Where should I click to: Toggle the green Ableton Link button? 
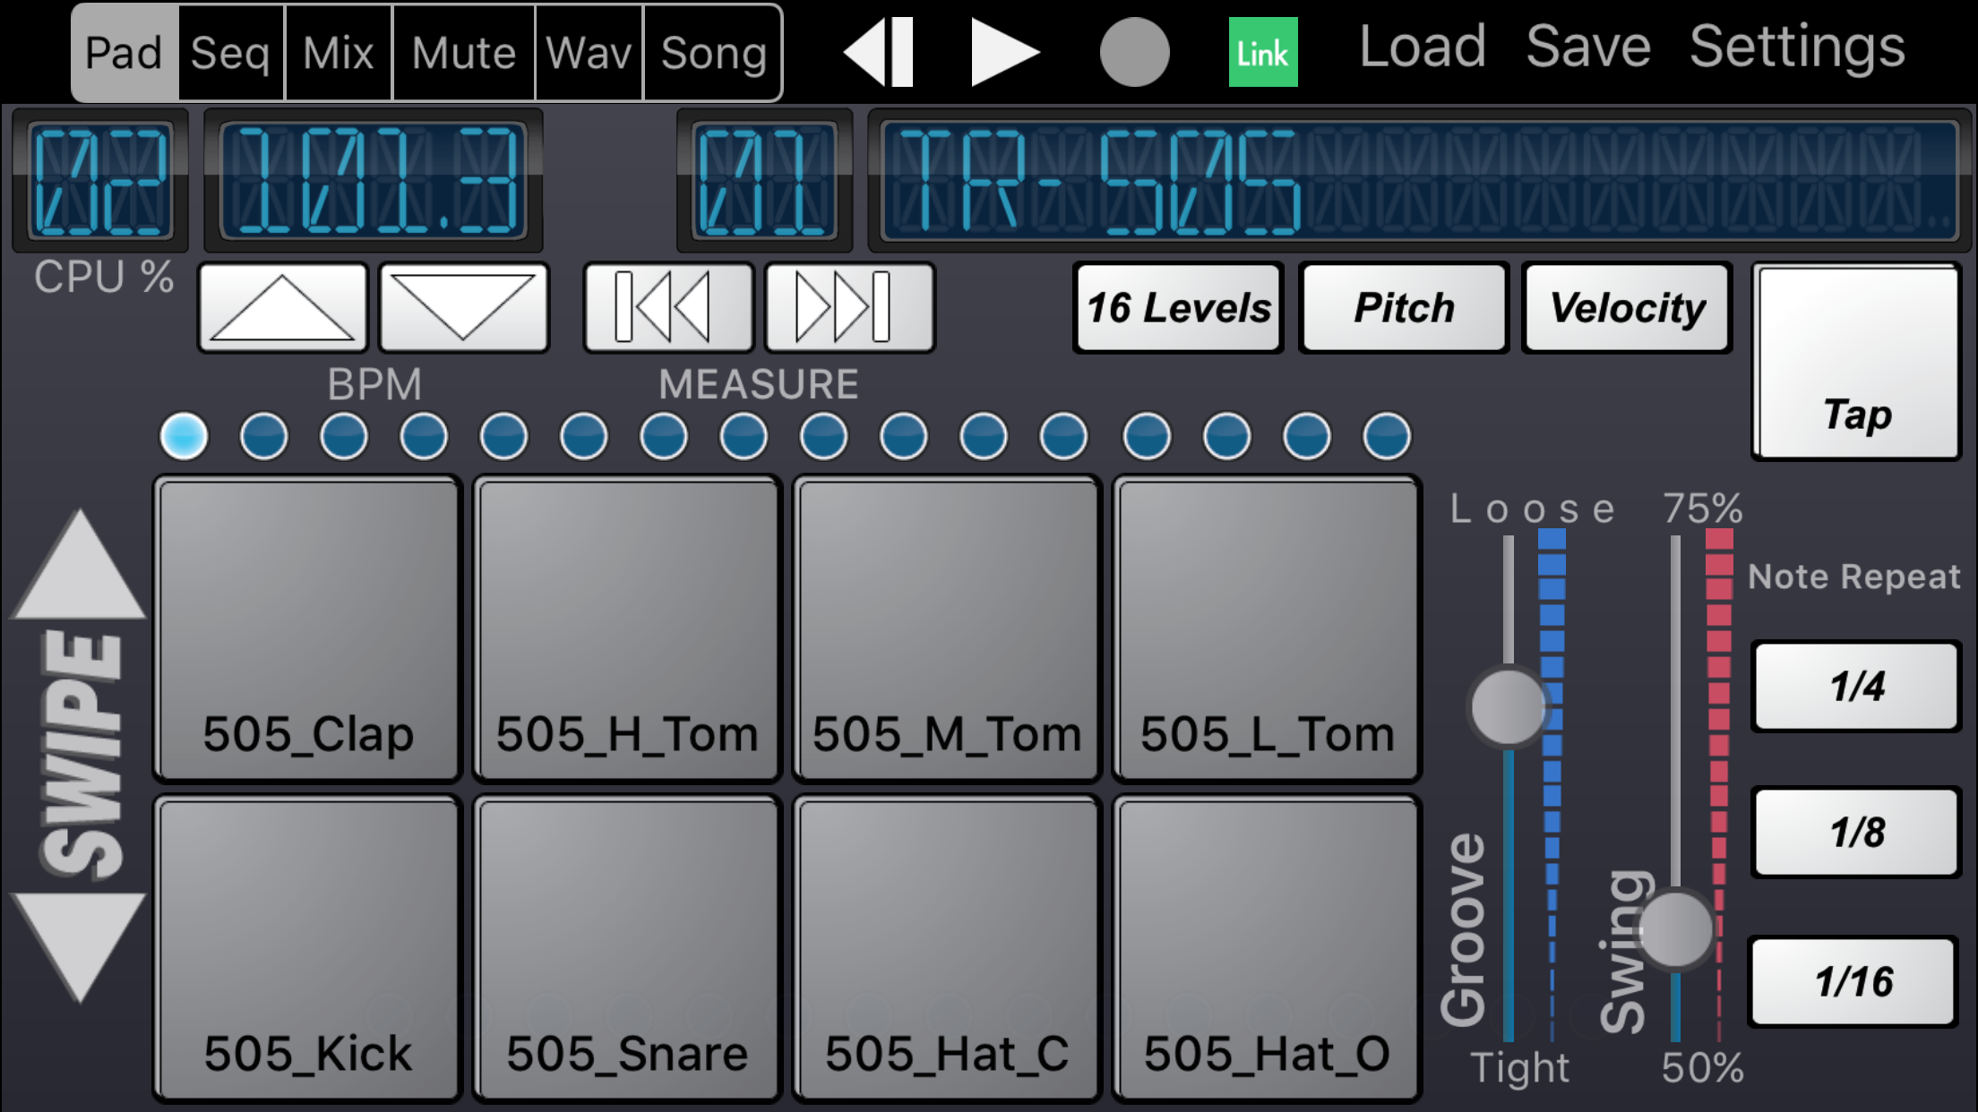(1262, 52)
